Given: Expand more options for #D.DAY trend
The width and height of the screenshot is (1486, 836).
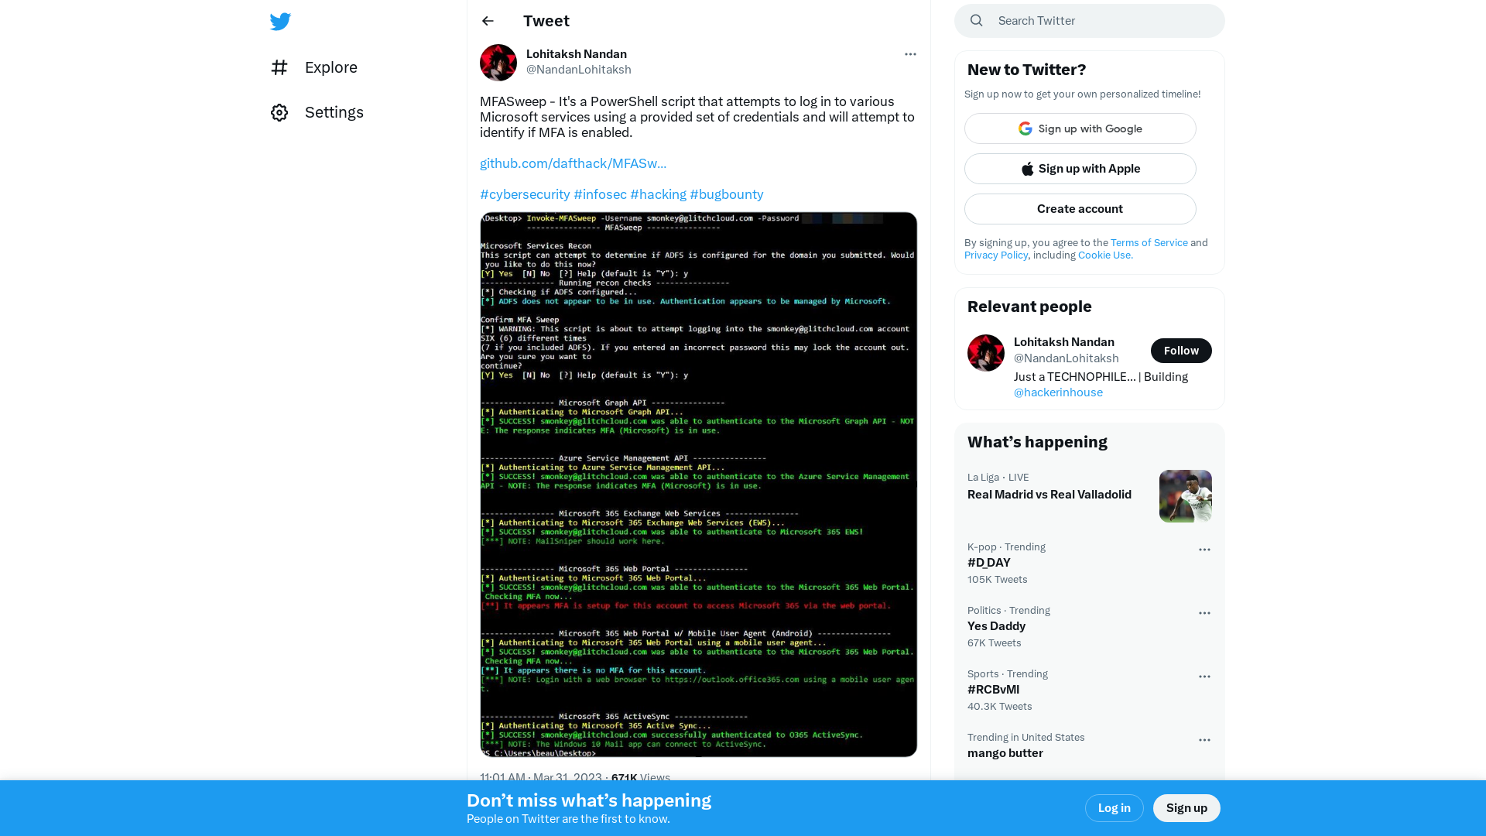Looking at the screenshot, I should click(x=1204, y=549).
